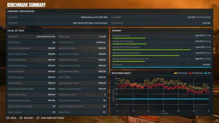Viewport: 219px width, 123px height.
Task: Select the Character Texture Detail row
Action: 32,48
